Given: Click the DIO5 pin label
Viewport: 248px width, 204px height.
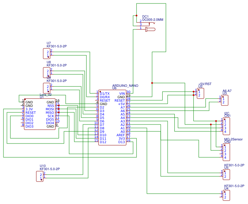Looking at the screenshot, I should (50, 120).
